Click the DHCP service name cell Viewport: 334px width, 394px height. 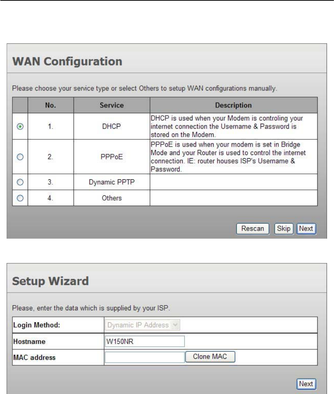point(112,127)
